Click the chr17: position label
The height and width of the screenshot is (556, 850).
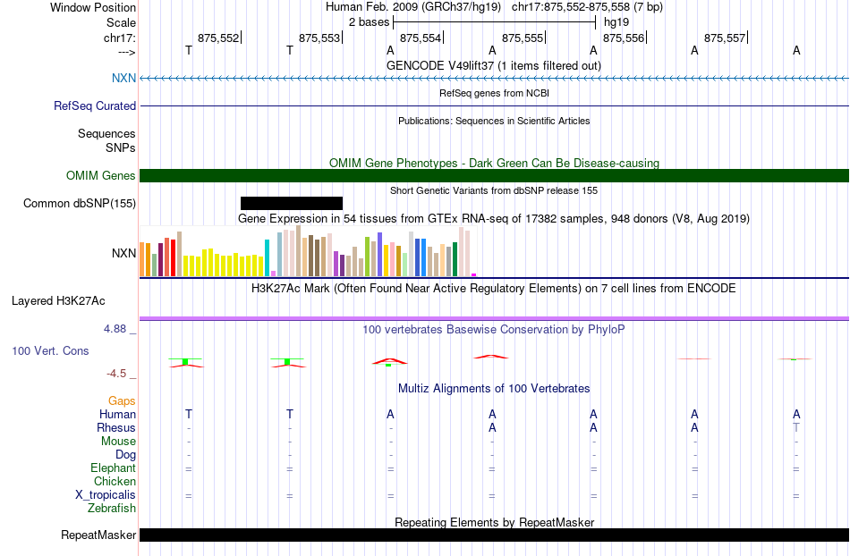(x=120, y=38)
